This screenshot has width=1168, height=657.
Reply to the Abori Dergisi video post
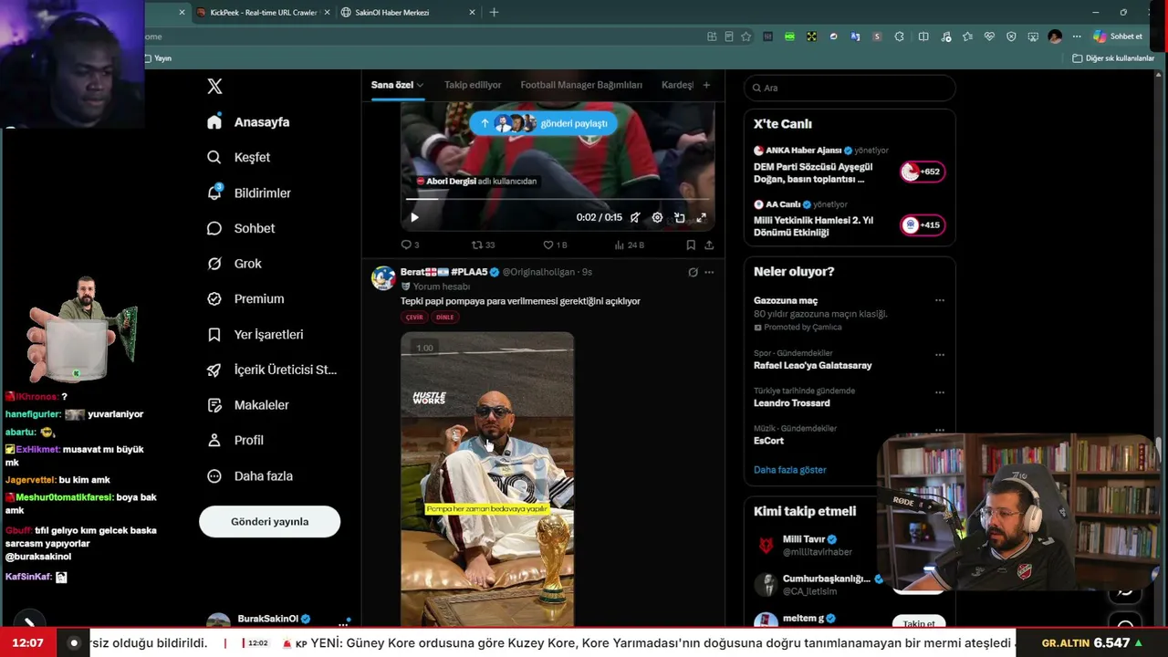410,245
